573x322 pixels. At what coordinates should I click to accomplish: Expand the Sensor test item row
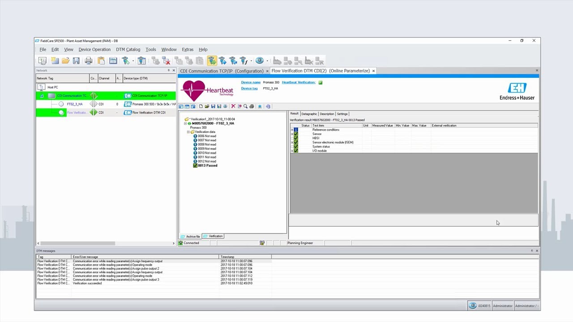(292, 134)
